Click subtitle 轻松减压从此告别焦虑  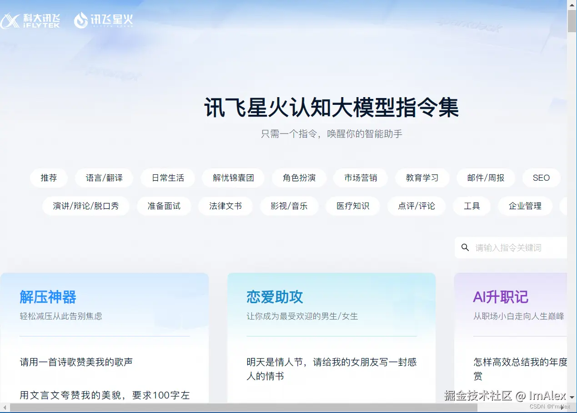click(x=61, y=316)
